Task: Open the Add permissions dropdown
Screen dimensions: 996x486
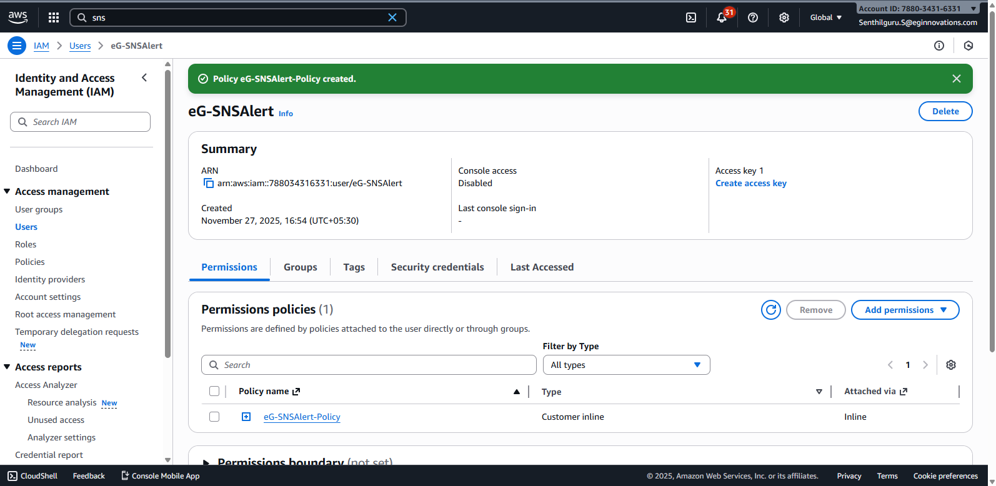Action: tap(905, 310)
